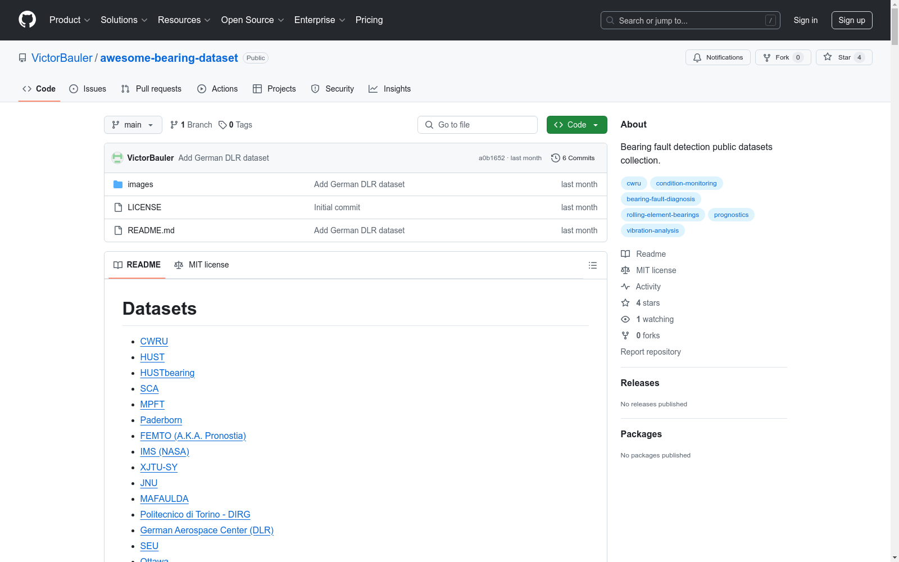Select the condition-monitoring topic tag
The image size is (899, 562).
686,183
